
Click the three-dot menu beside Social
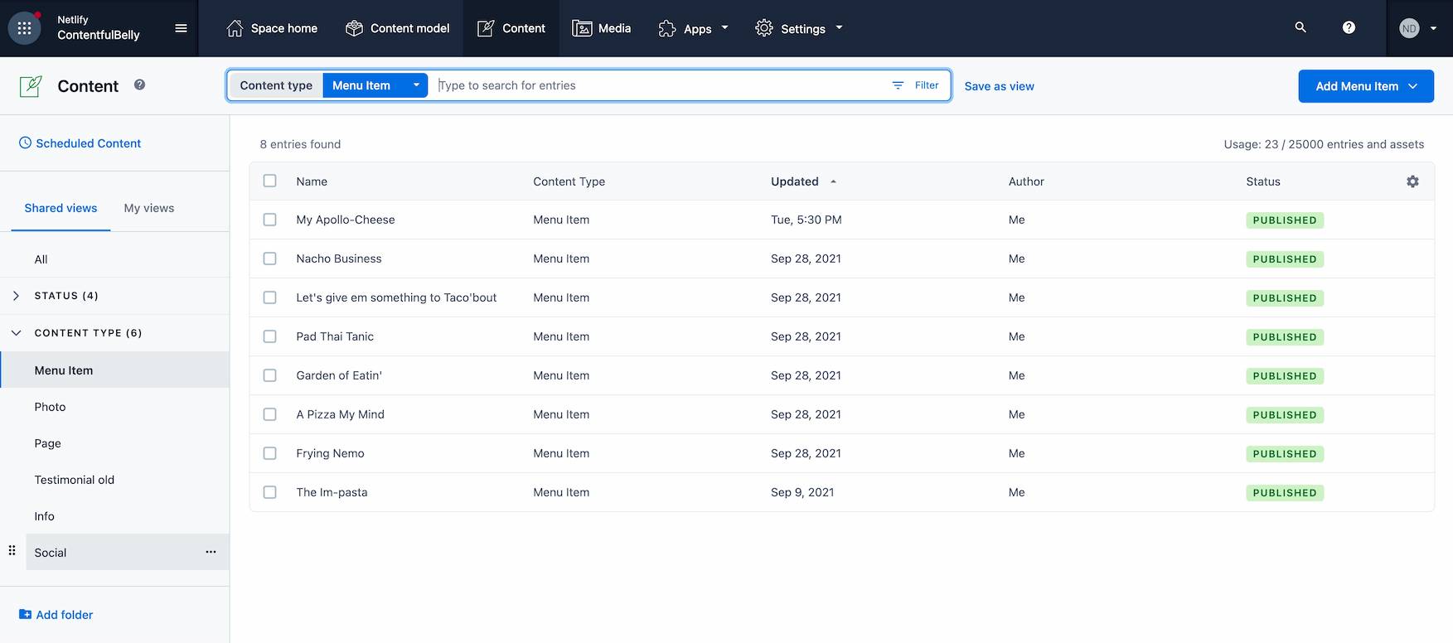tap(211, 552)
